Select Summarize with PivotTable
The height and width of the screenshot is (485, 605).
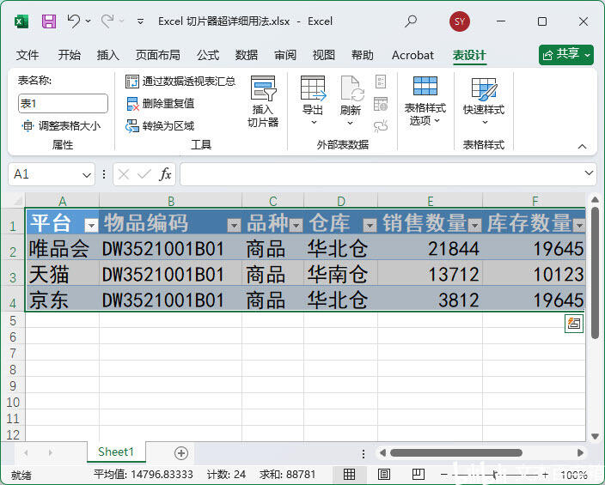pos(180,82)
